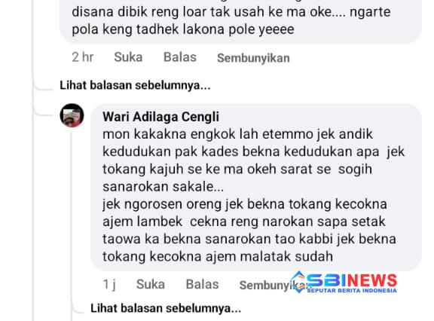Click the red NEWS watermark text

371,280
